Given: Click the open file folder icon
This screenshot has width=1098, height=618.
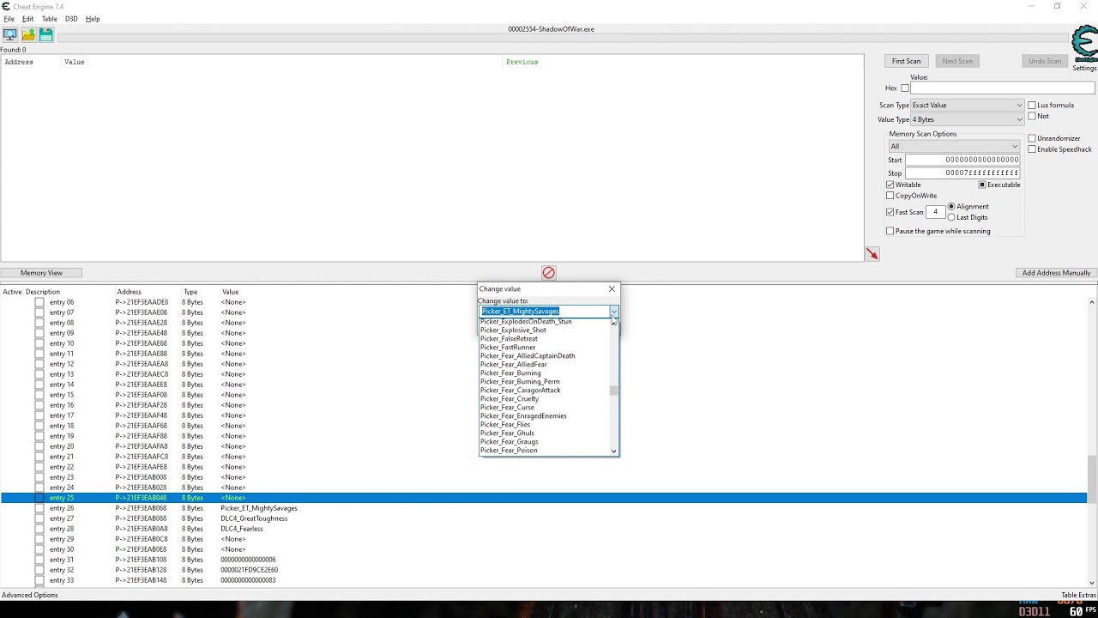Looking at the screenshot, I should click(28, 34).
